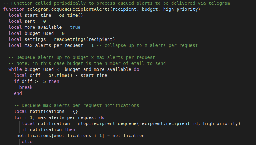Viewport: 256px width, 145px height.
Task: Click ntop.recipient_dequeue function call
Action: [107, 123]
